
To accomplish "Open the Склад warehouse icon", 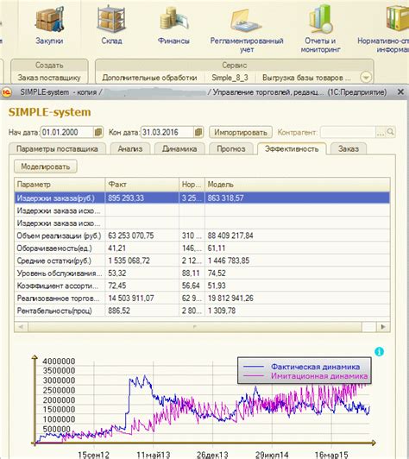I will 111,19.
